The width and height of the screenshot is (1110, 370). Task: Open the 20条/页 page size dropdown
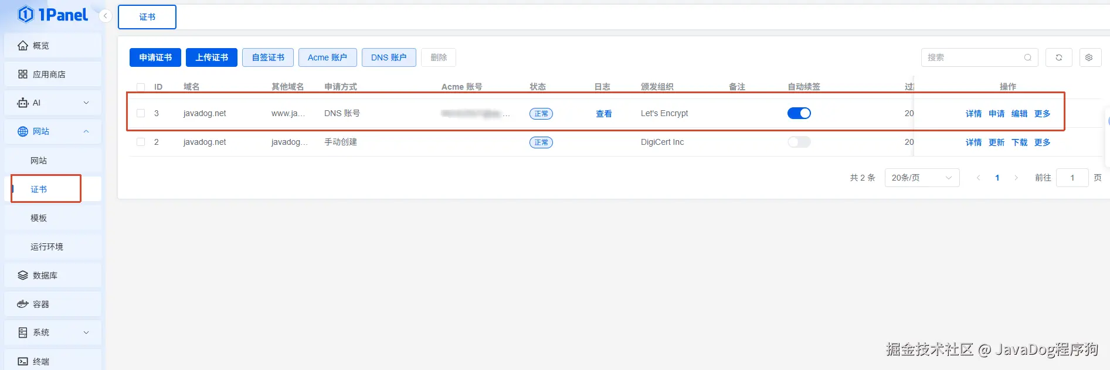click(x=922, y=178)
